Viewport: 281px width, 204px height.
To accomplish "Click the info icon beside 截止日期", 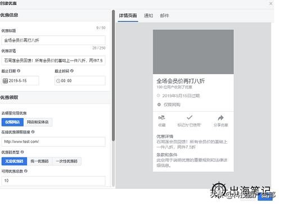I will pos(19,71).
